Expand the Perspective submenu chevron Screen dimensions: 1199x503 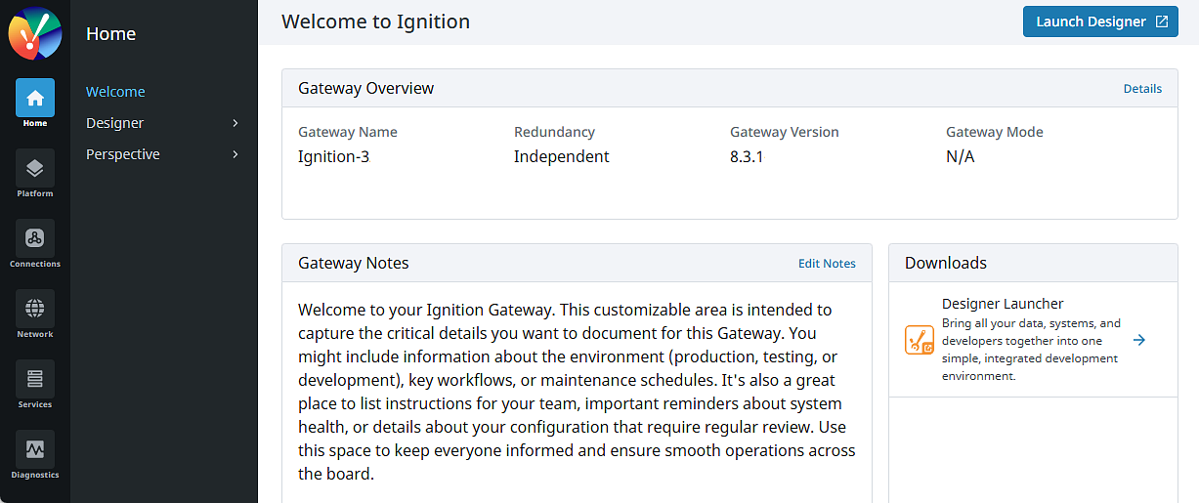[x=236, y=154]
